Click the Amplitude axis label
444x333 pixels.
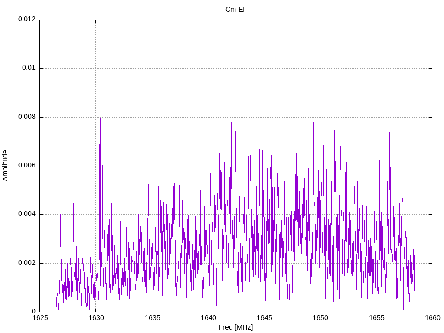tap(5, 166)
